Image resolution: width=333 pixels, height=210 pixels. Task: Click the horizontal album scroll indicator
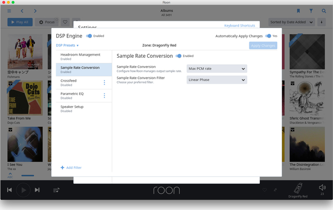coord(28,175)
